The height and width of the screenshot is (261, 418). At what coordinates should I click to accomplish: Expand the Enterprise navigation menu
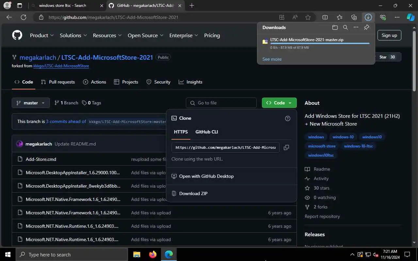click(x=184, y=35)
